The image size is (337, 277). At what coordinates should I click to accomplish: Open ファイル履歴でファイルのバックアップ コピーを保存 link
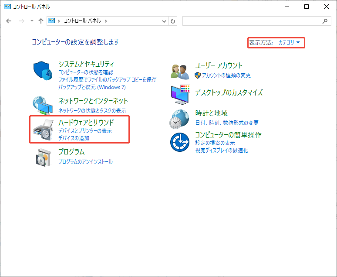click(x=108, y=79)
